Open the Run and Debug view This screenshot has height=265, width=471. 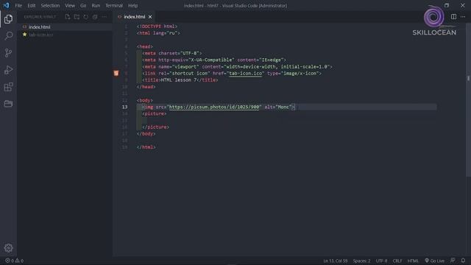pos(8,70)
